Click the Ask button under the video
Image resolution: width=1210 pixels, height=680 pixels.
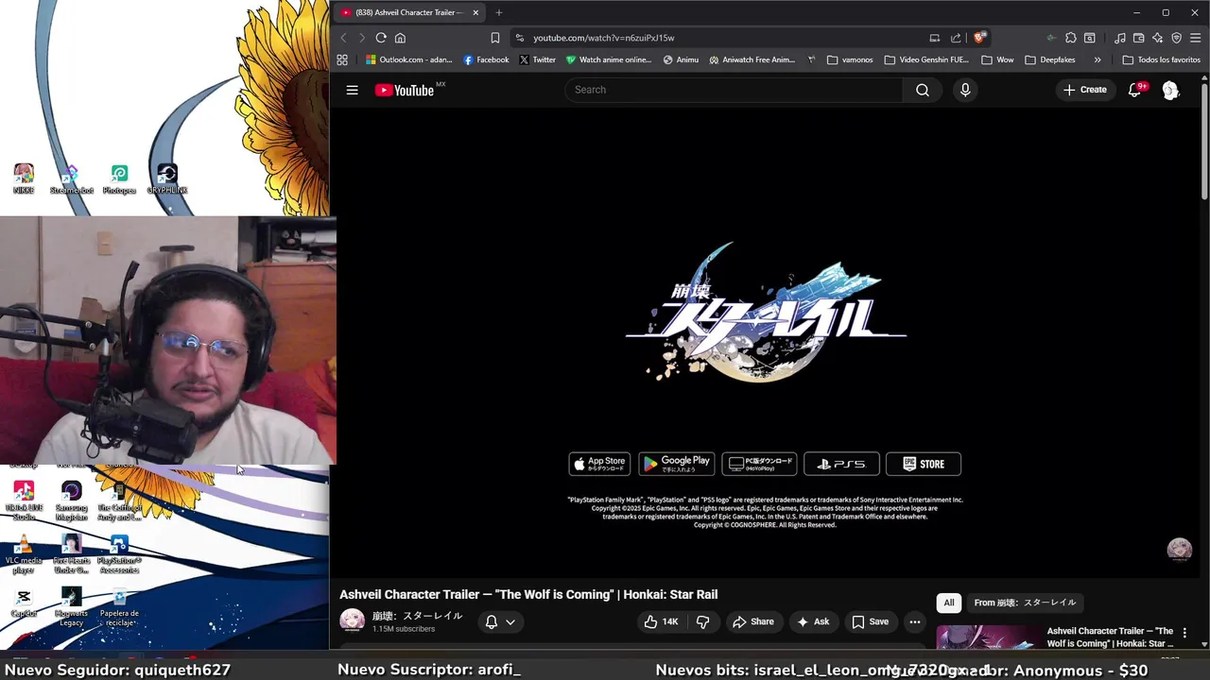tap(813, 621)
